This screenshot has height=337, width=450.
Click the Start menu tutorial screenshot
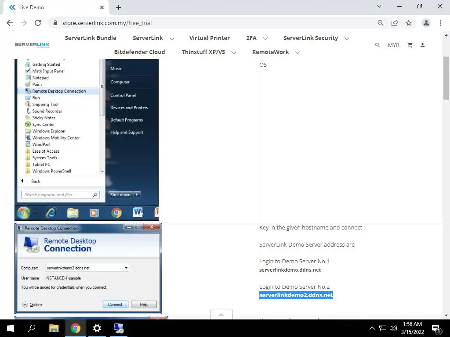[87, 140]
